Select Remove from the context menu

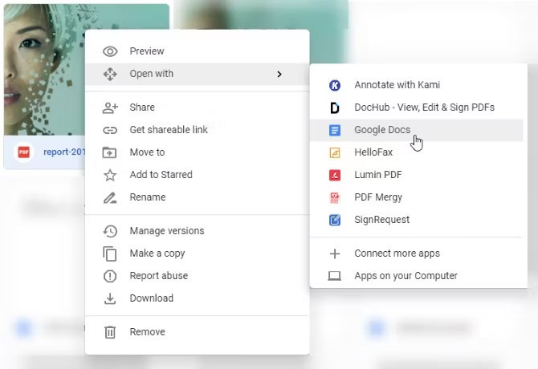coord(198,332)
